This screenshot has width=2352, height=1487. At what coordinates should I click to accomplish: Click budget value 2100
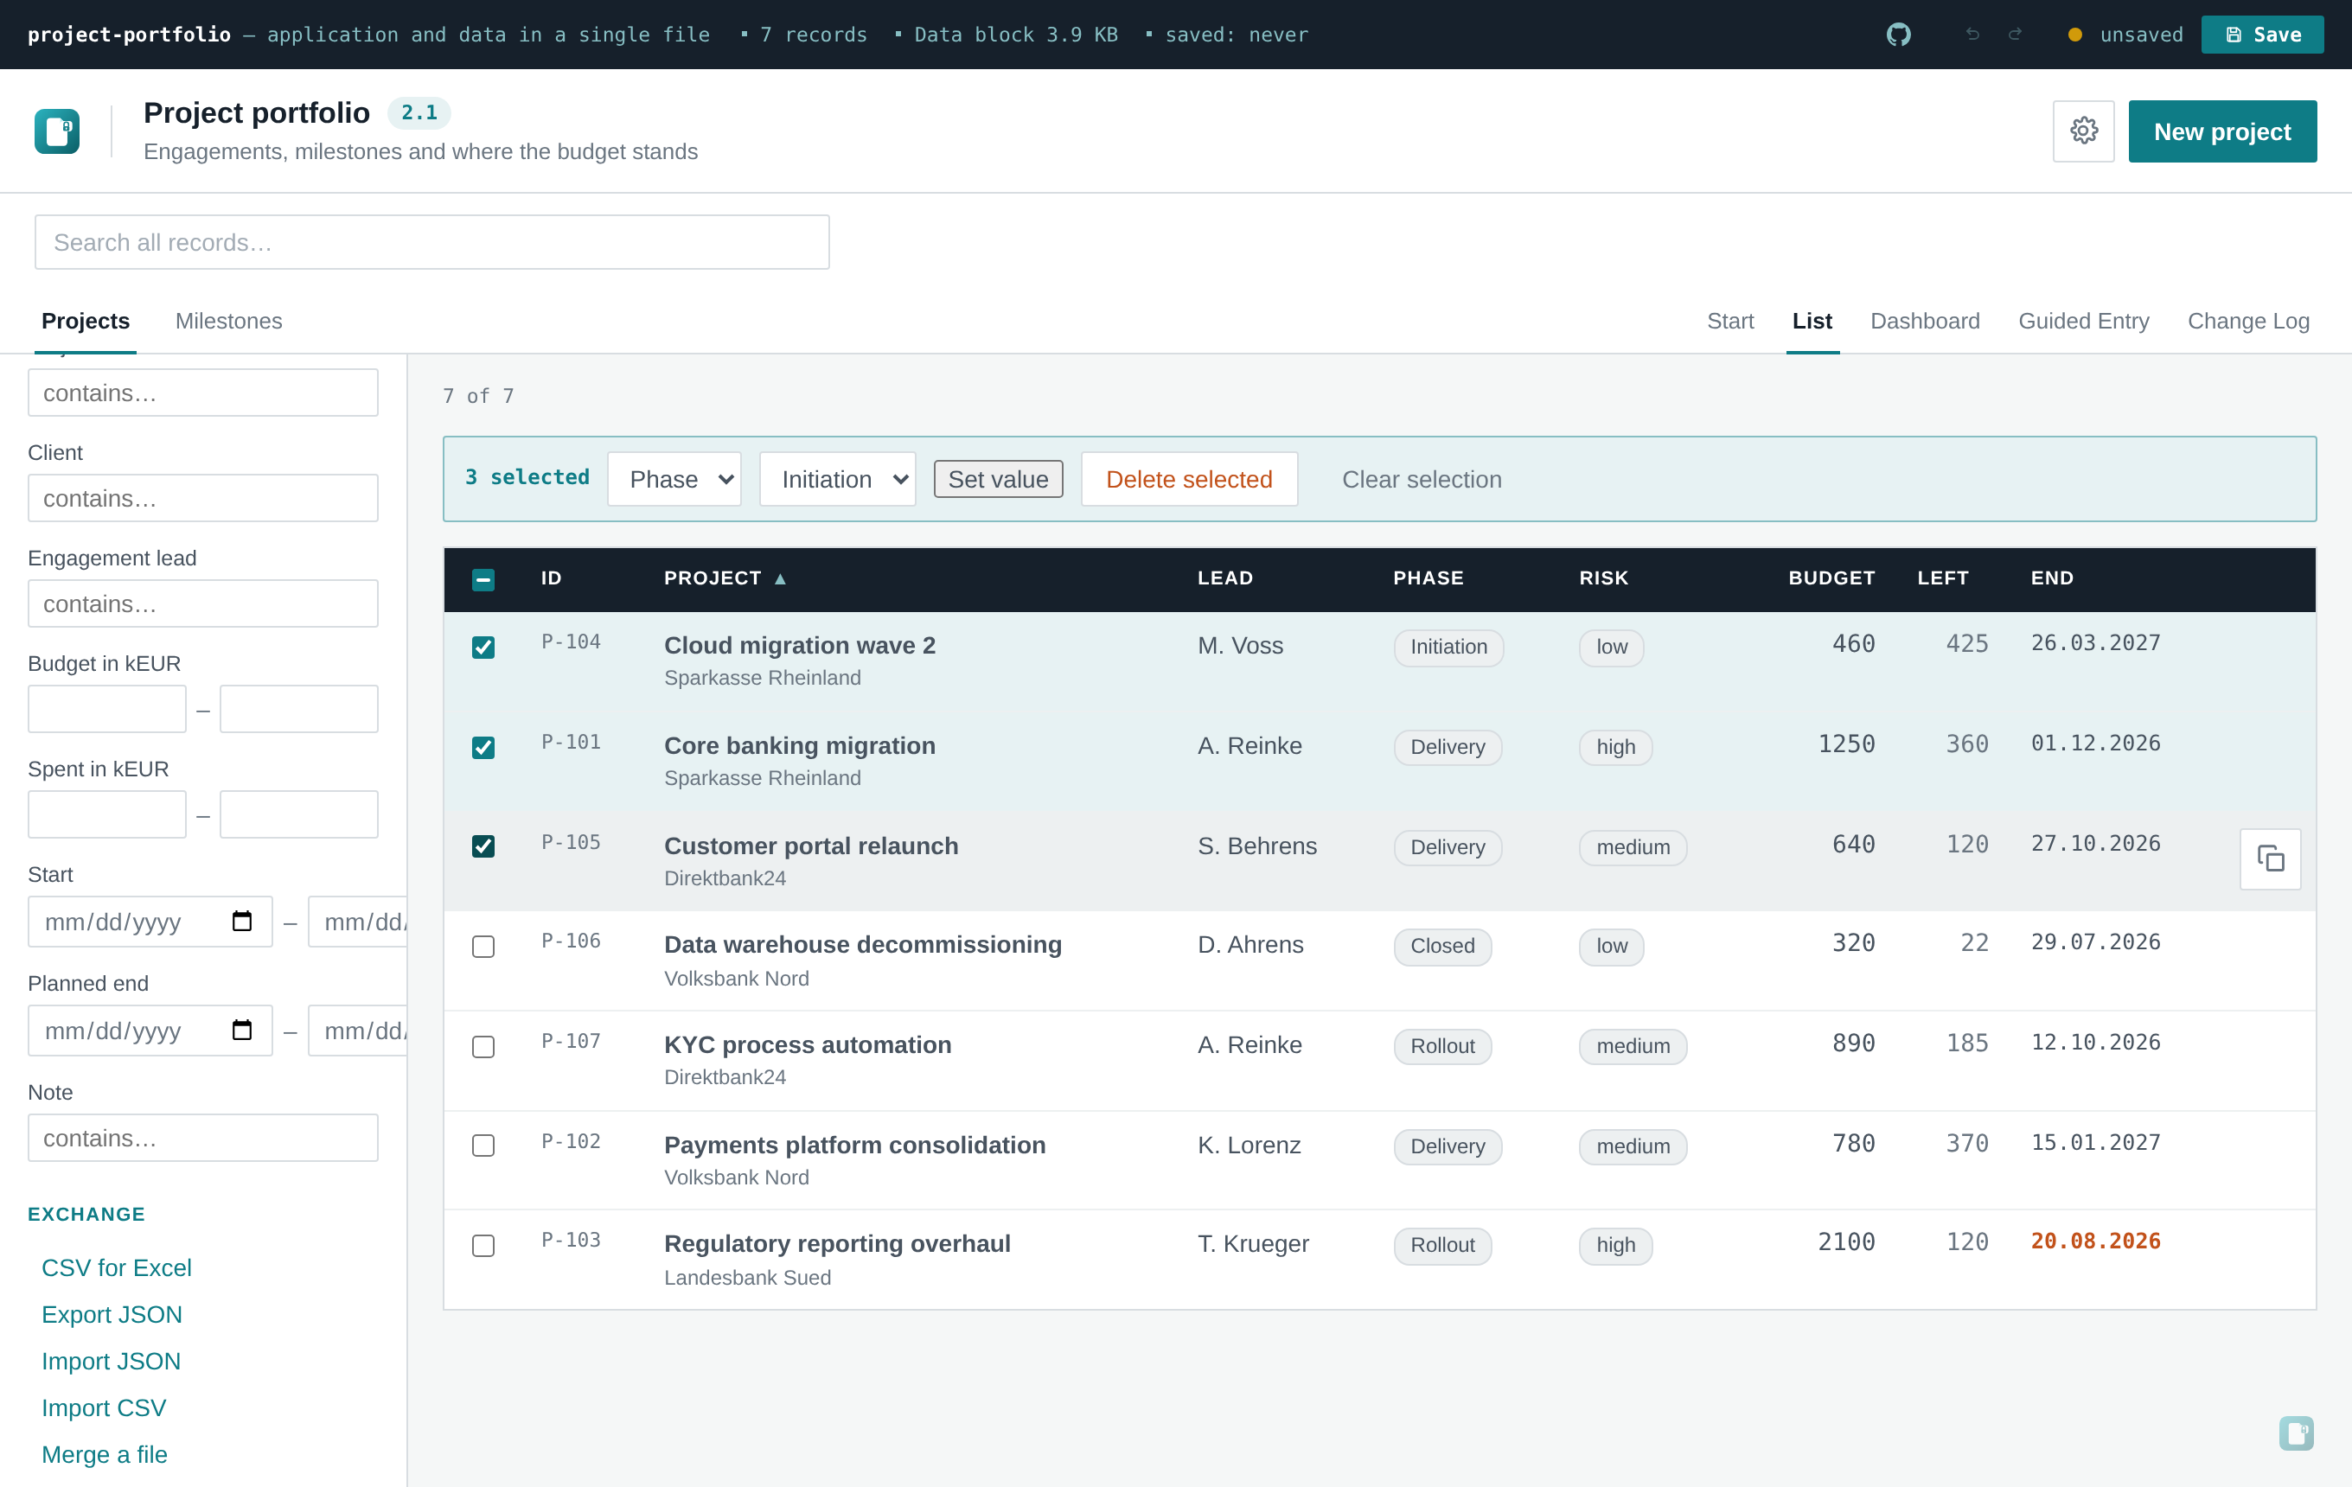1846,1242
